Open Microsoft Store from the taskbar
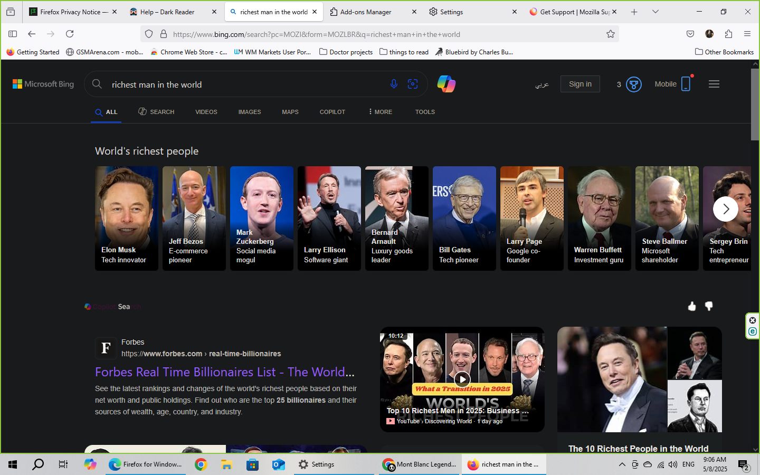 pyautogui.click(x=252, y=464)
